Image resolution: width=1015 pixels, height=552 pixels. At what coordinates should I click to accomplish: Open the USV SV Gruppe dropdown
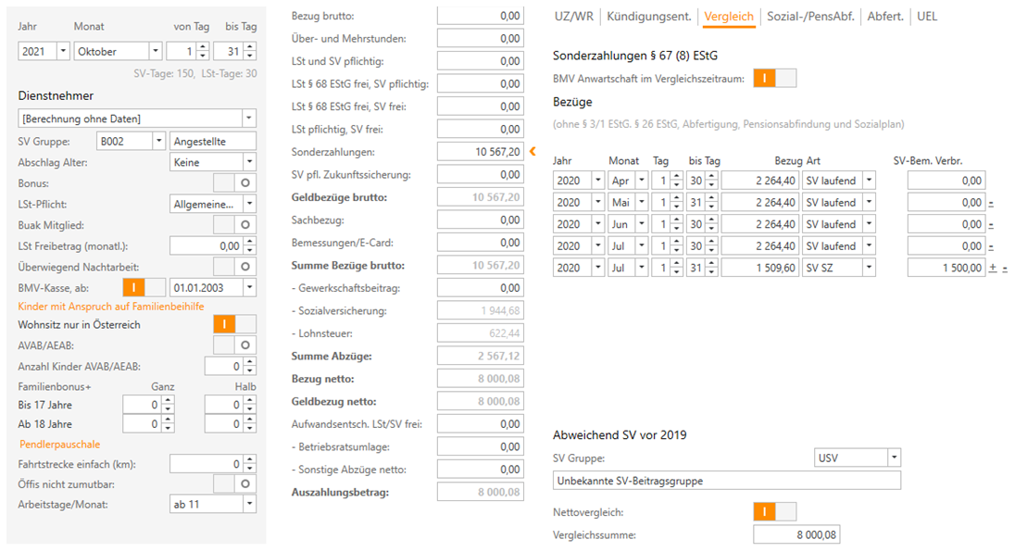pyautogui.click(x=894, y=458)
